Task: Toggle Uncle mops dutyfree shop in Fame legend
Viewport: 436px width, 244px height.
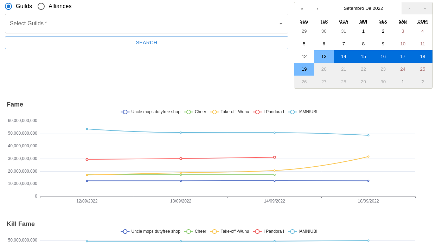Action: [x=150, y=112]
